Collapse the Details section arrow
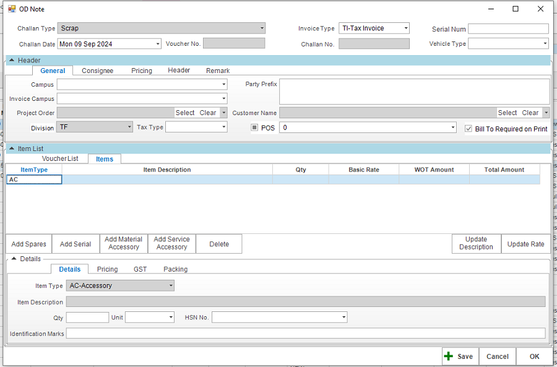The width and height of the screenshot is (557, 367). [13, 259]
